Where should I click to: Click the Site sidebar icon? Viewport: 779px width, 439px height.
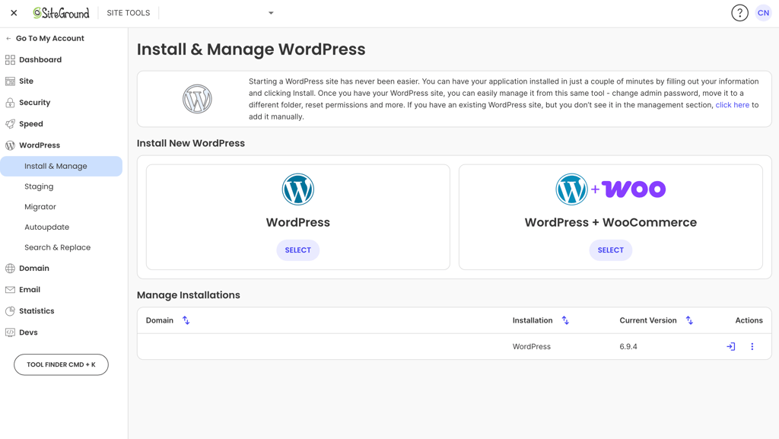point(10,81)
